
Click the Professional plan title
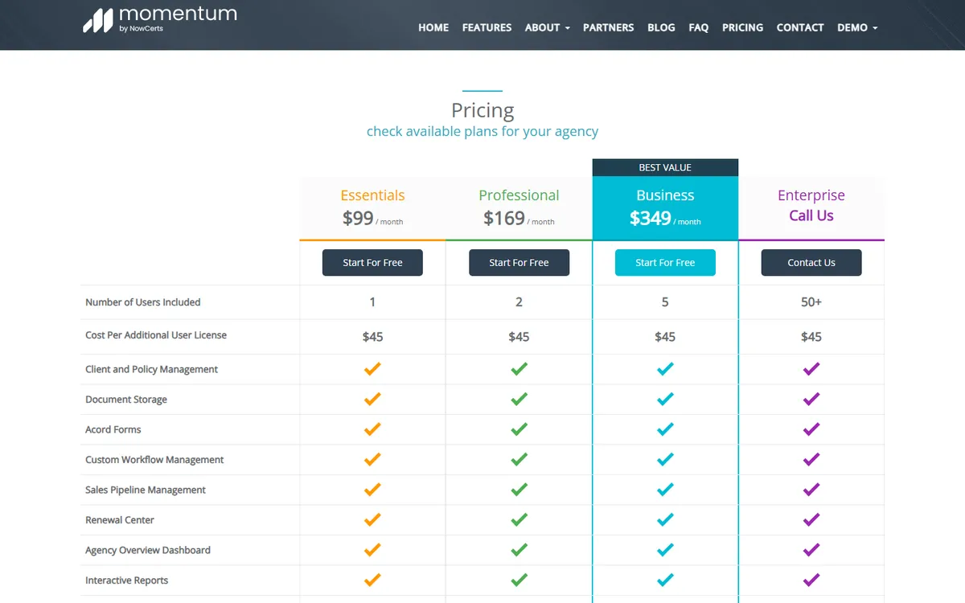click(519, 195)
